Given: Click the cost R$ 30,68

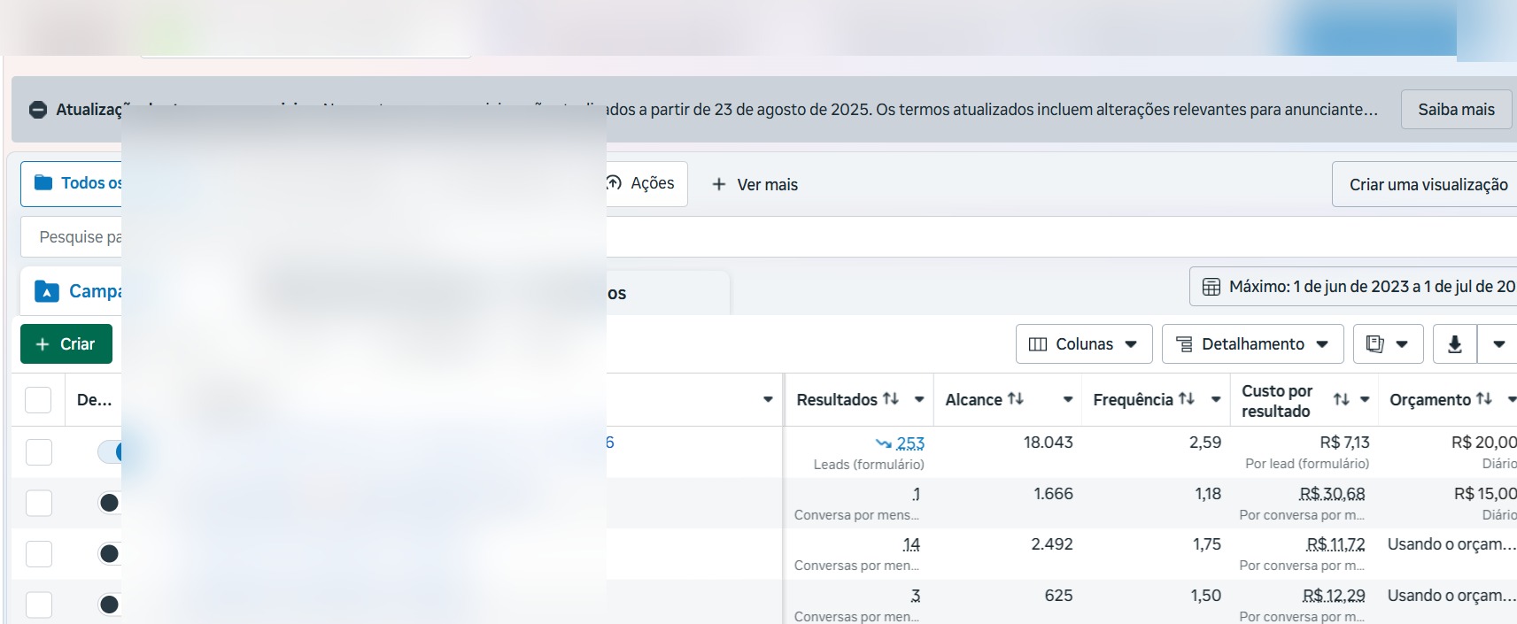Looking at the screenshot, I should point(1332,493).
